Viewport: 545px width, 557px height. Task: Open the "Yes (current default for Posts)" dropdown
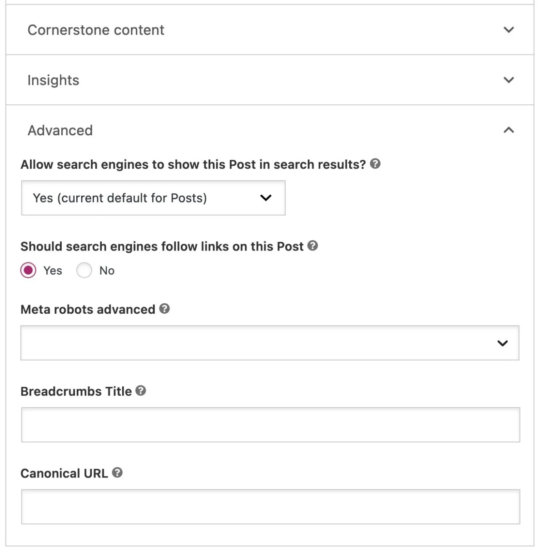point(153,198)
